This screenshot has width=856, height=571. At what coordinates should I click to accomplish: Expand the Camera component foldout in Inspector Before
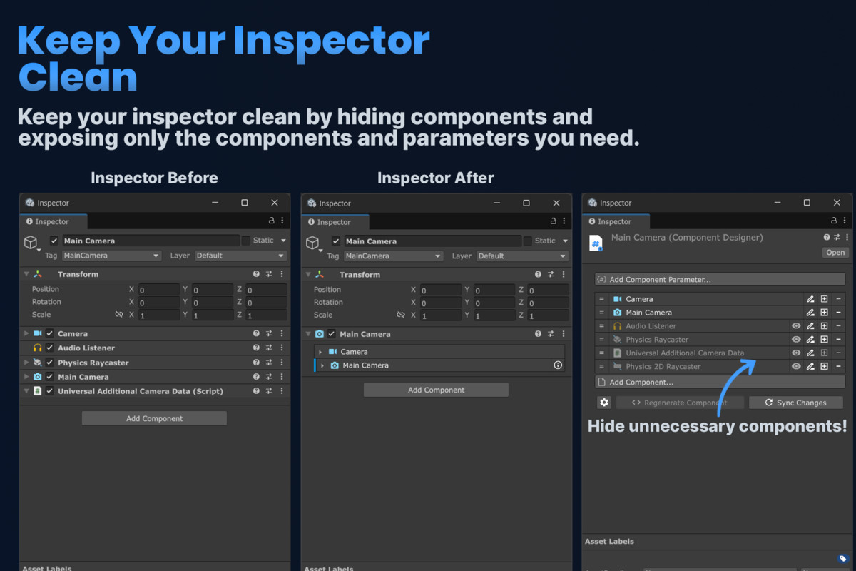(x=26, y=333)
